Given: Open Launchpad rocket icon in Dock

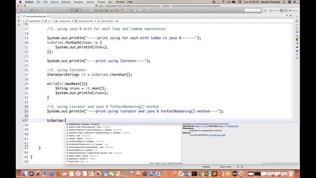Looking at the screenshot, I should (38, 174).
